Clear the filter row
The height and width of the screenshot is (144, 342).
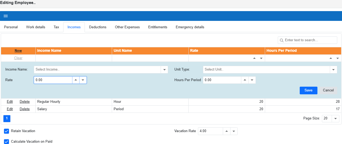(x=18, y=58)
